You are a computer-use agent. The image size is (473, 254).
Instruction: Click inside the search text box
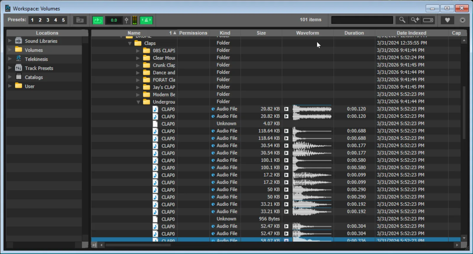(x=362, y=20)
